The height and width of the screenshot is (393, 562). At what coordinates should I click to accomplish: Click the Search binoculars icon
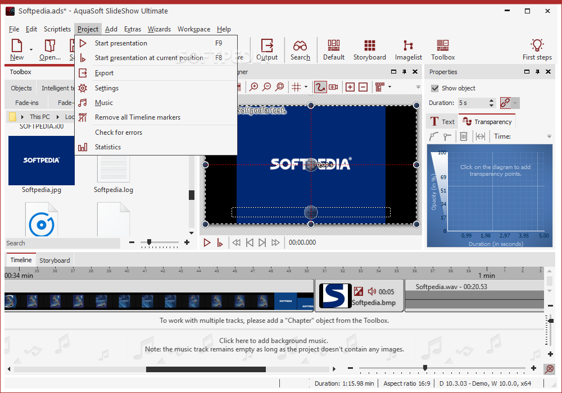[300, 50]
